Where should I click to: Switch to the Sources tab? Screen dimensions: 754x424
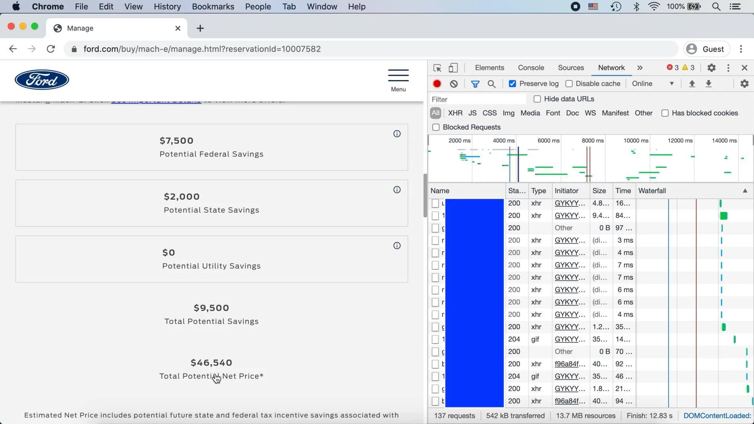(571, 68)
